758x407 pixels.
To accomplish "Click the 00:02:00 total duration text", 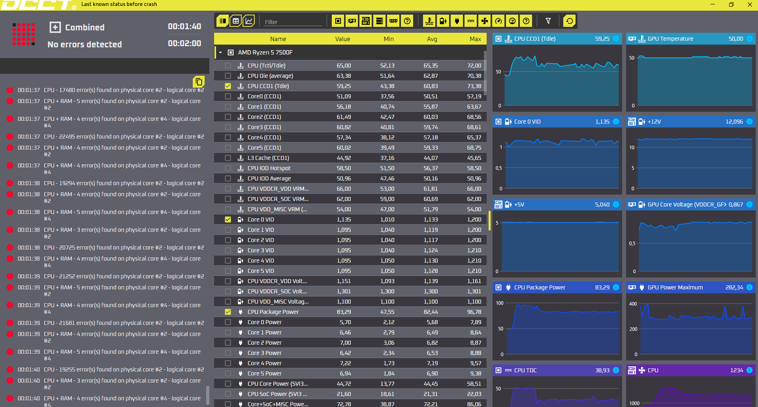I will coord(184,43).
